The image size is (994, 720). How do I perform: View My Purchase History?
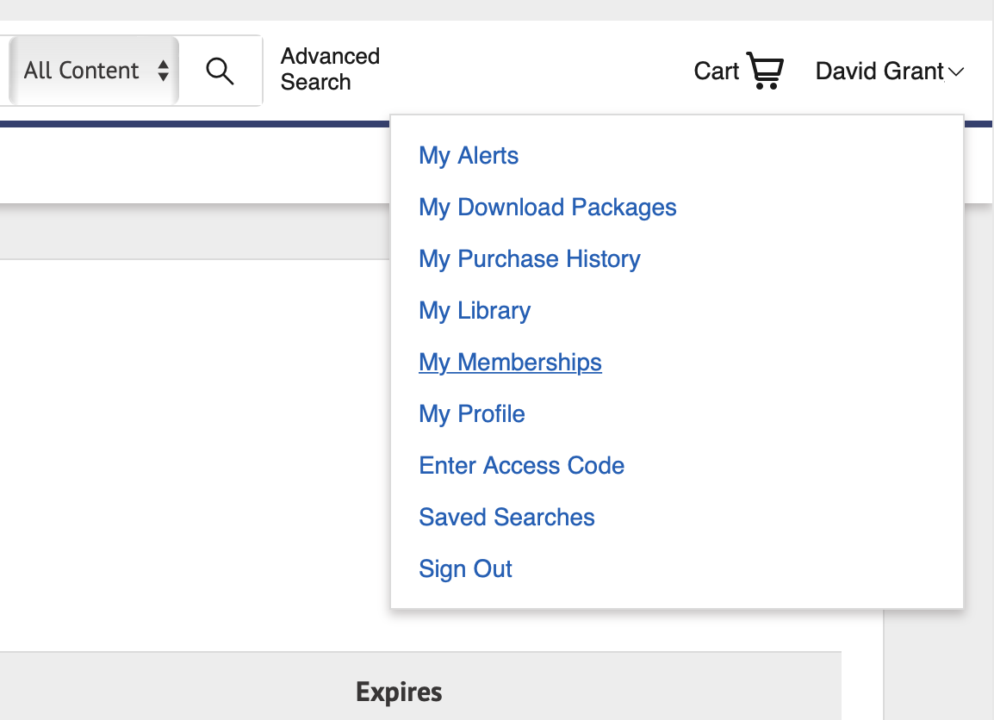pyautogui.click(x=529, y=259)
